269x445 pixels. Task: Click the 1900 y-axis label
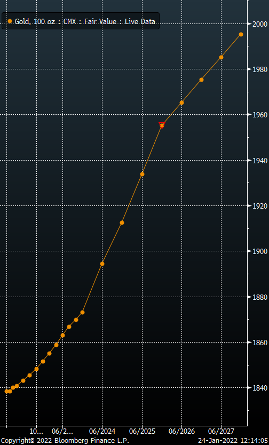pyautogui.click(x=258, y=251)
